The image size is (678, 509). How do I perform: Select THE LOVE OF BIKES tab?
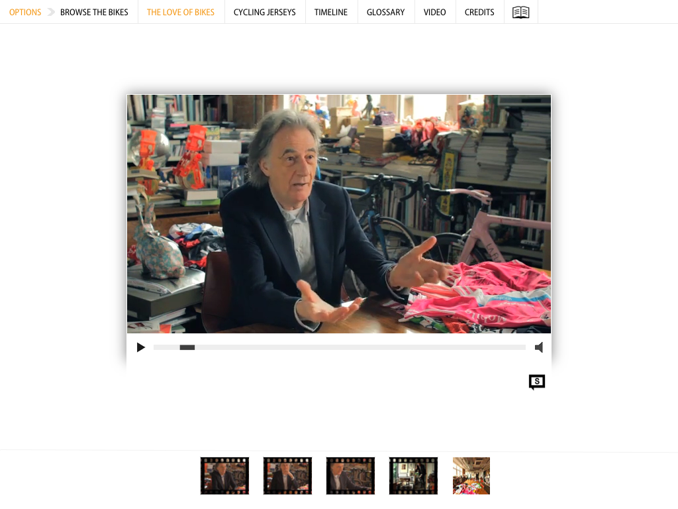(x=181, y=12)
